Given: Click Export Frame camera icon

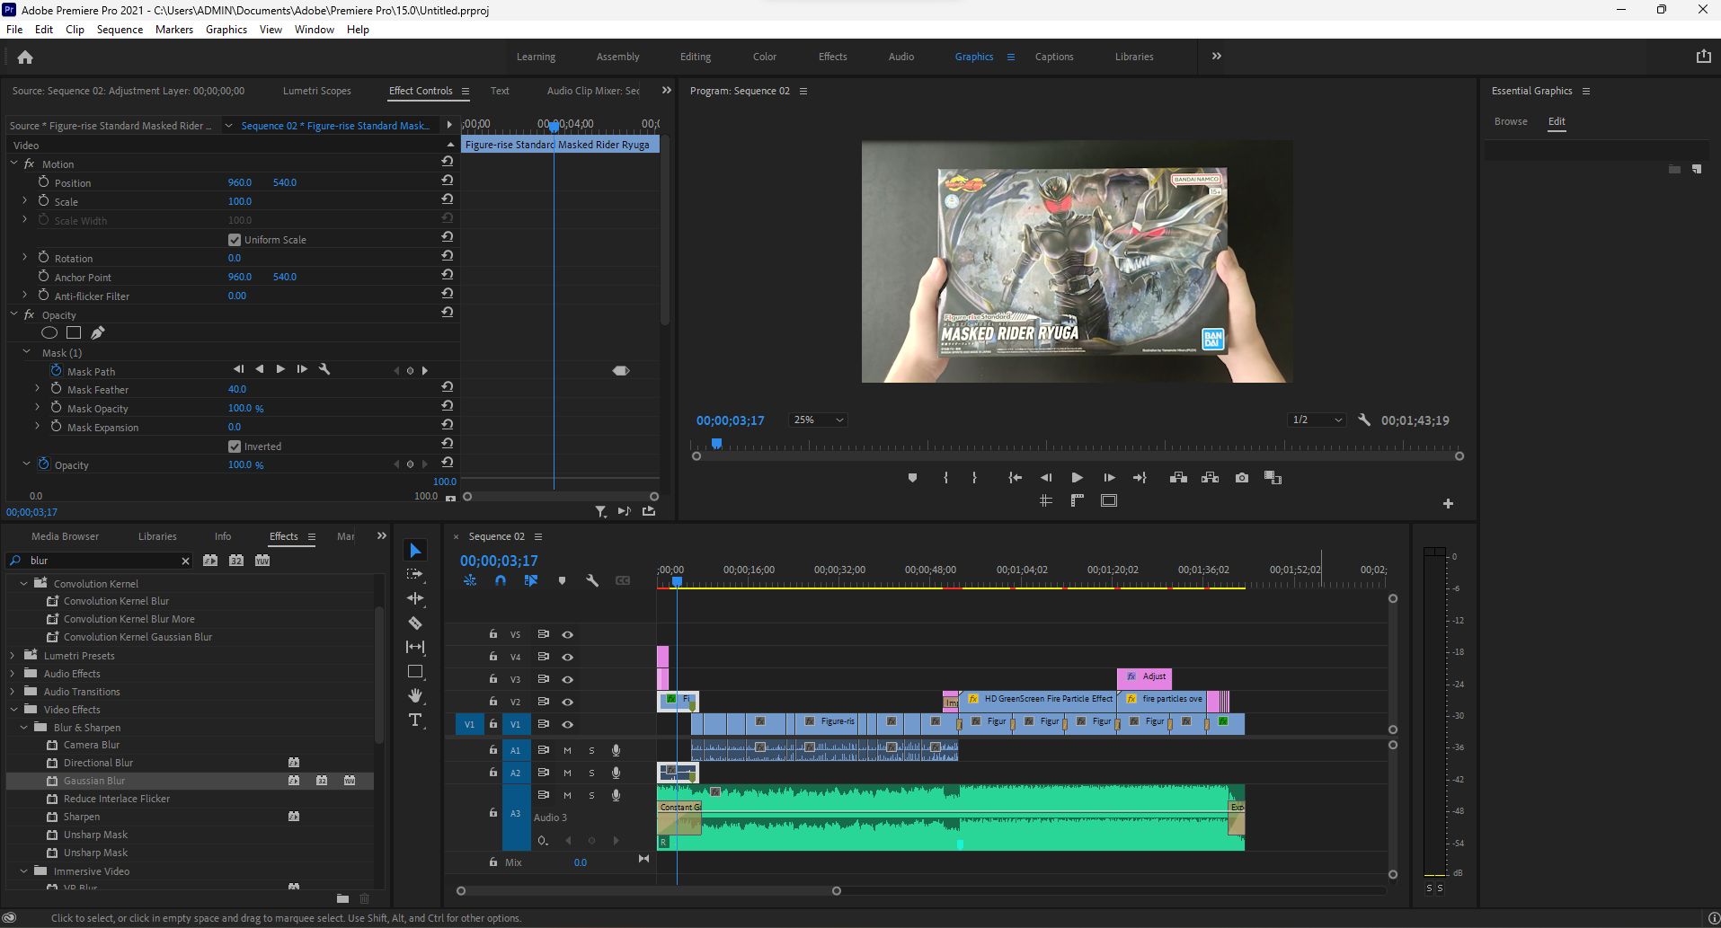Looking at the screenshot, I should (x=1242, y=478).
